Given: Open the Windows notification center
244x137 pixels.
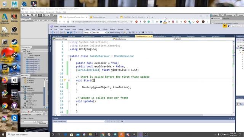Looking at the screenshot, I should [240, 134].
